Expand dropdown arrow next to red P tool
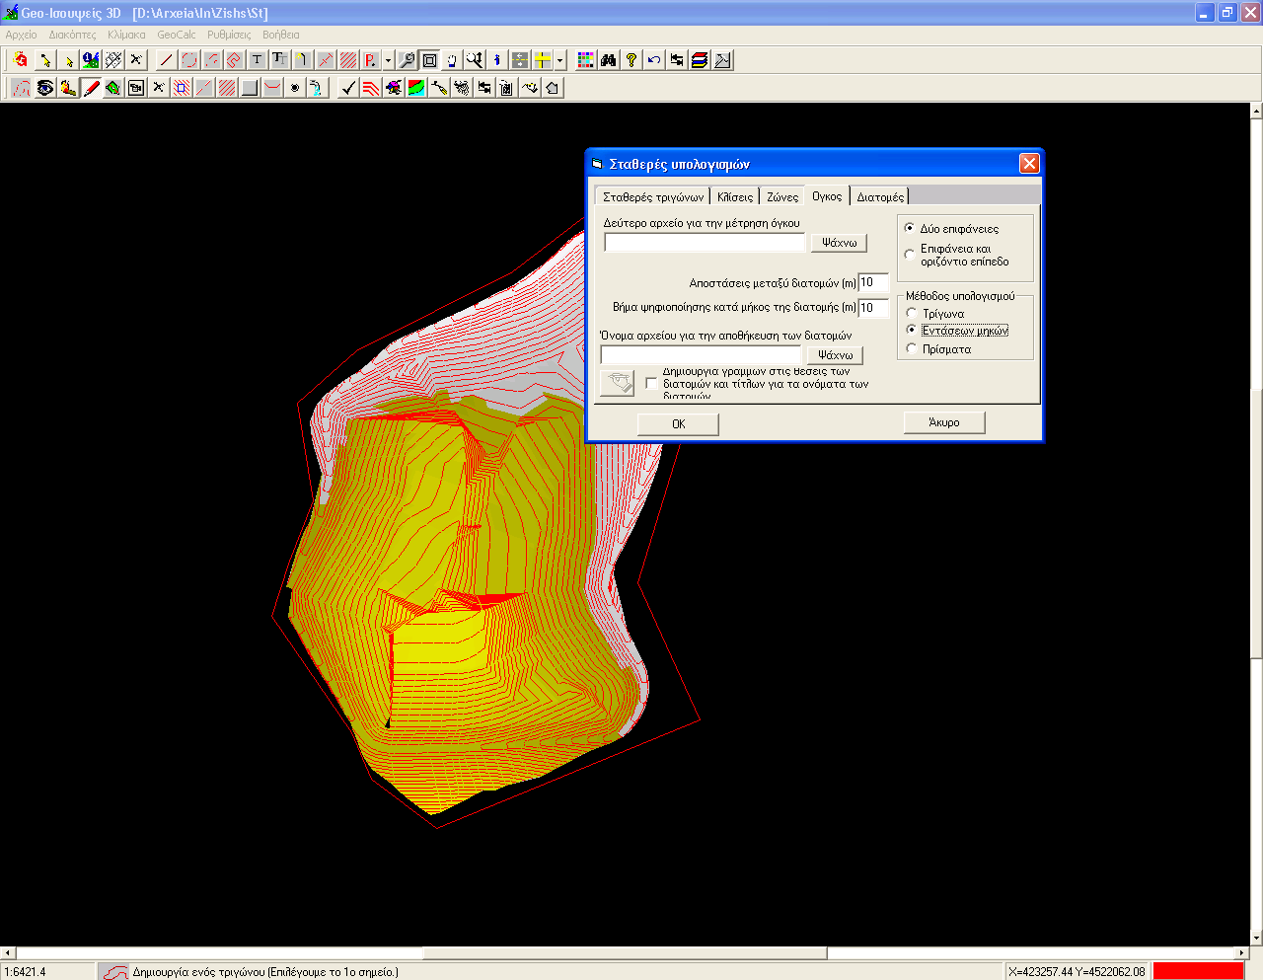1263x980 pixels. (388, 61)
